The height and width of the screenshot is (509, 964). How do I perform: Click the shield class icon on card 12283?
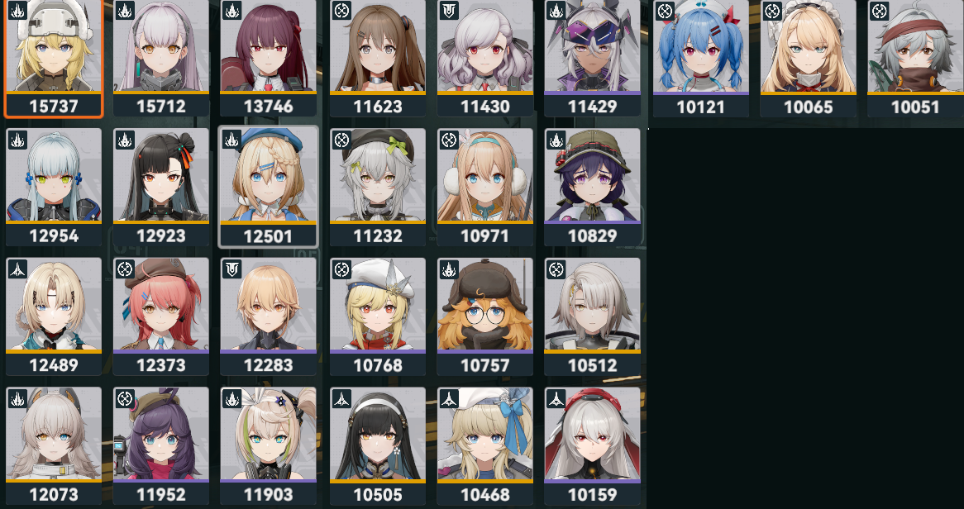(231, 269)
